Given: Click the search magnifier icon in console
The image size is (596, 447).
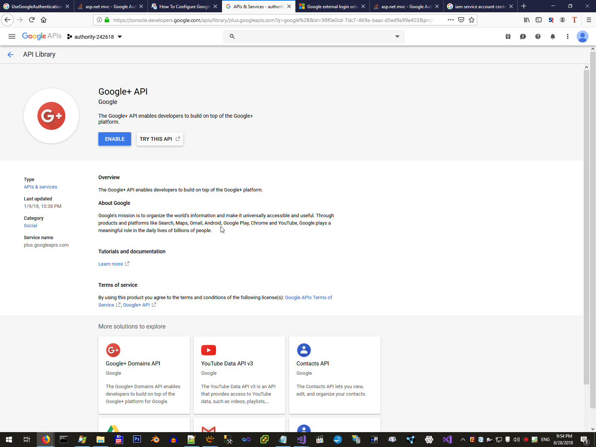Looking at the screenshot, I should tap(232, 37).
